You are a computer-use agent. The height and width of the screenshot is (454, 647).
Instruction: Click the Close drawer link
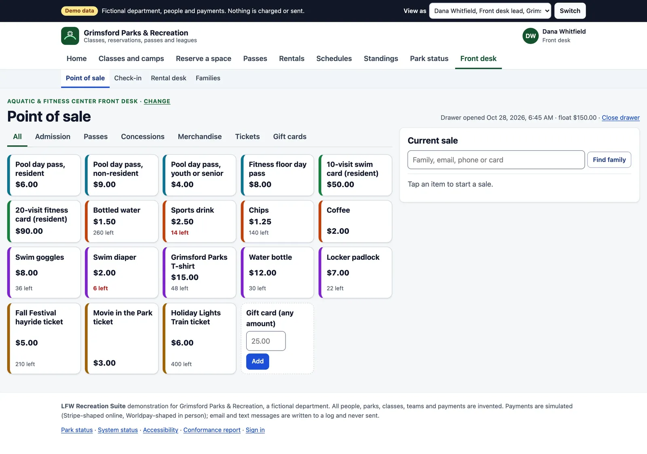click(x=621, y=118)
